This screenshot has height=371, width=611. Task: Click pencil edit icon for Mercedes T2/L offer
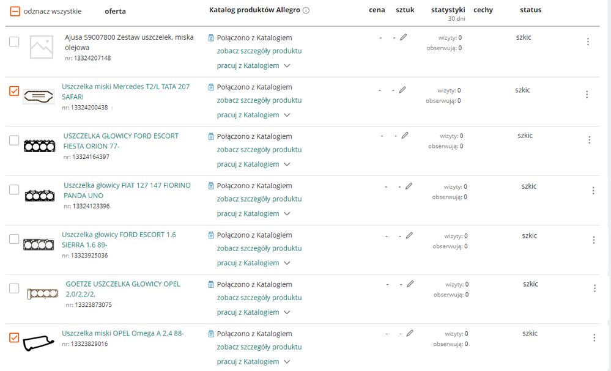pyautogui.click(x=402, y=90)
